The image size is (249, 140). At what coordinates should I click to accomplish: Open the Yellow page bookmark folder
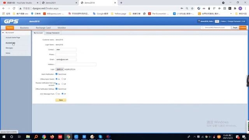pos(119,14)
